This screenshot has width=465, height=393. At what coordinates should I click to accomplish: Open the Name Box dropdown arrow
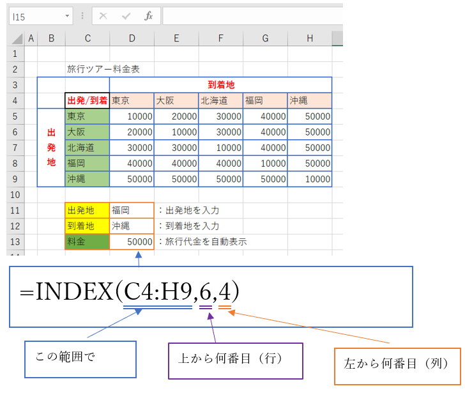68,16
